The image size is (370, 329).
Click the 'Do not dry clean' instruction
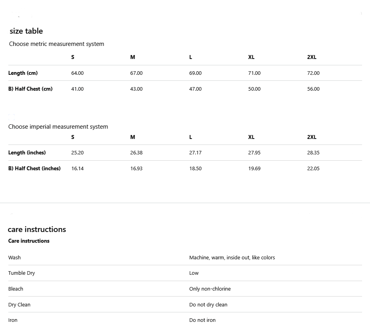click(208, 305)
